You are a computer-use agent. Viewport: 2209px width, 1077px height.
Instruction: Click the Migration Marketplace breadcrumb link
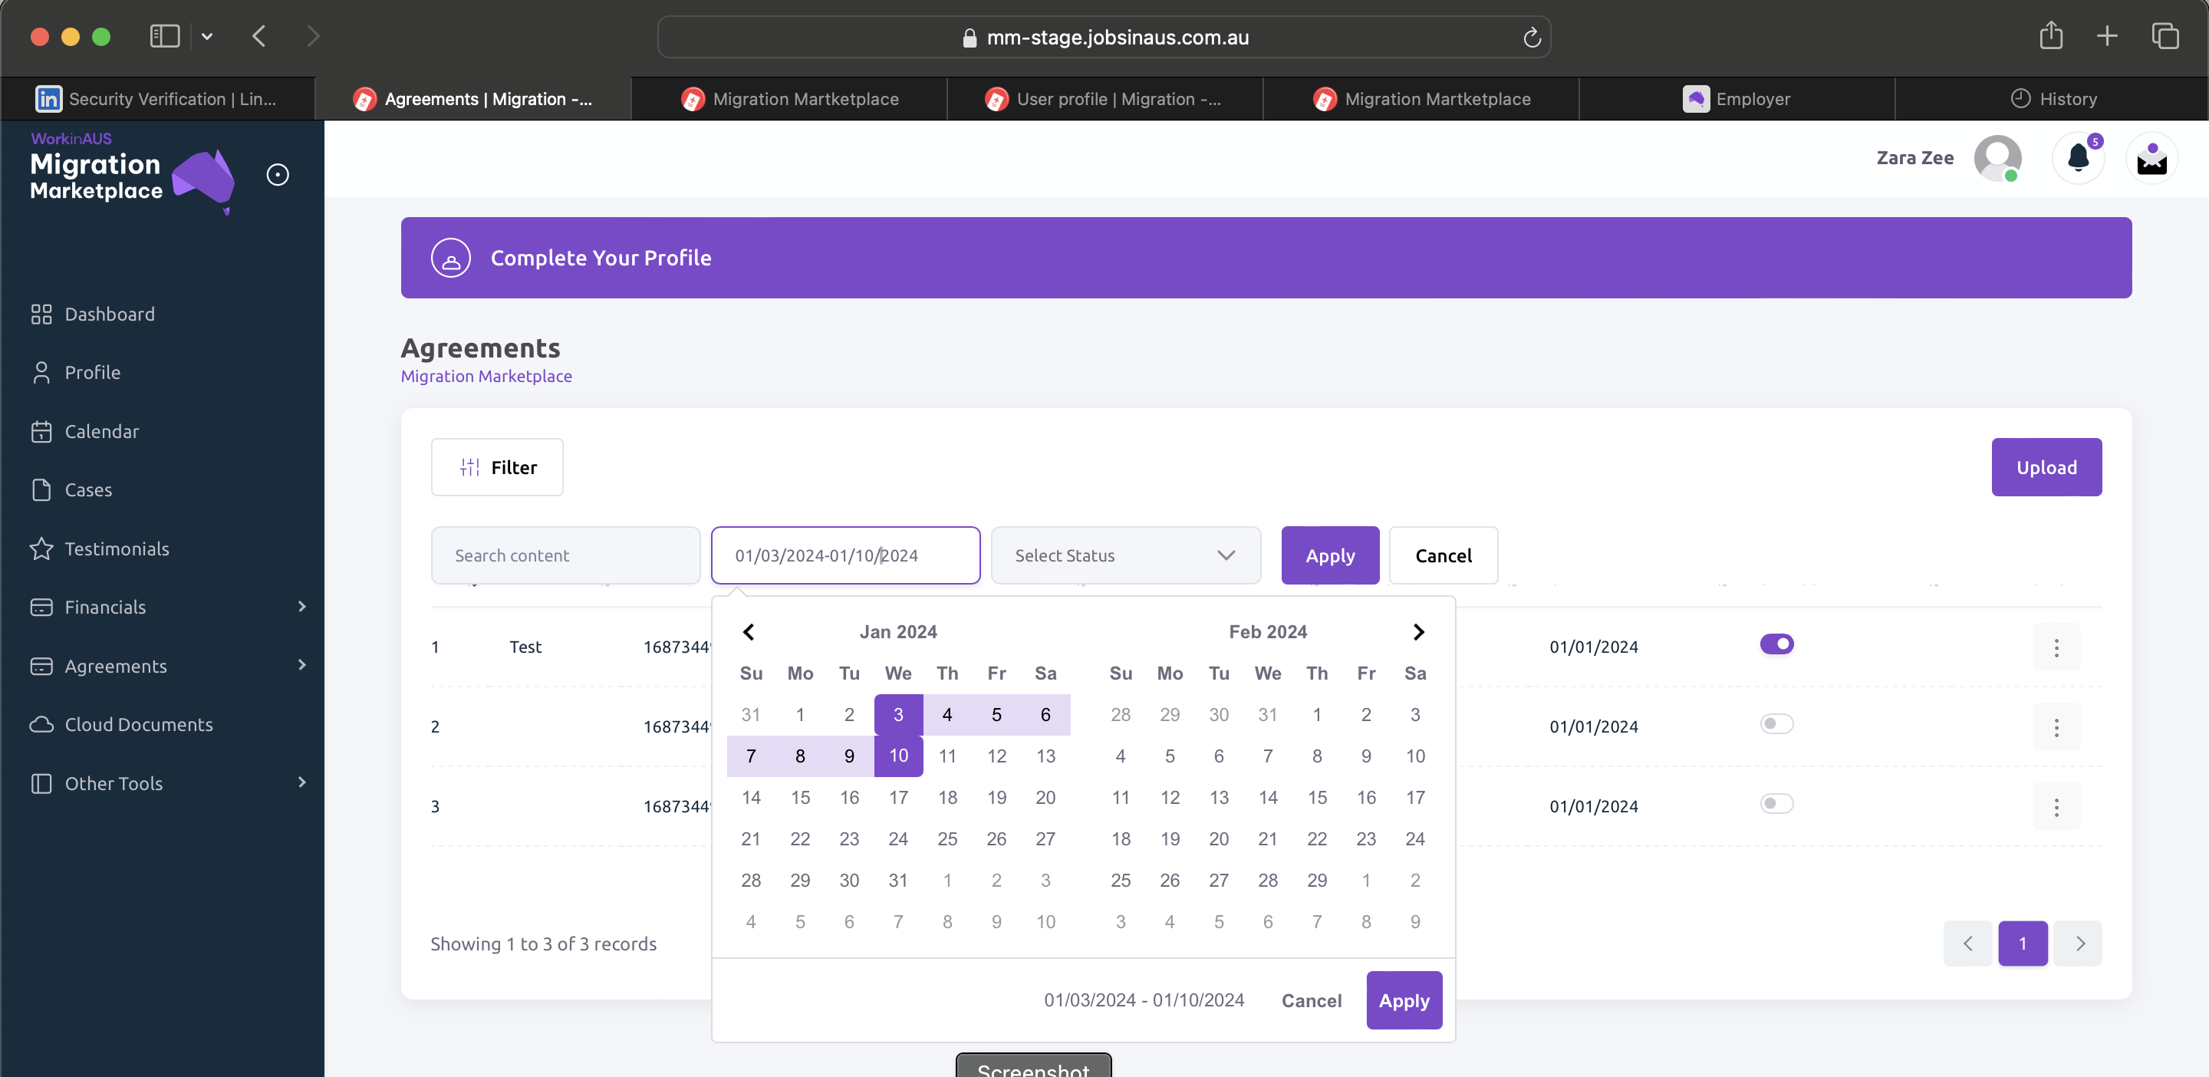tap(486, 377)
